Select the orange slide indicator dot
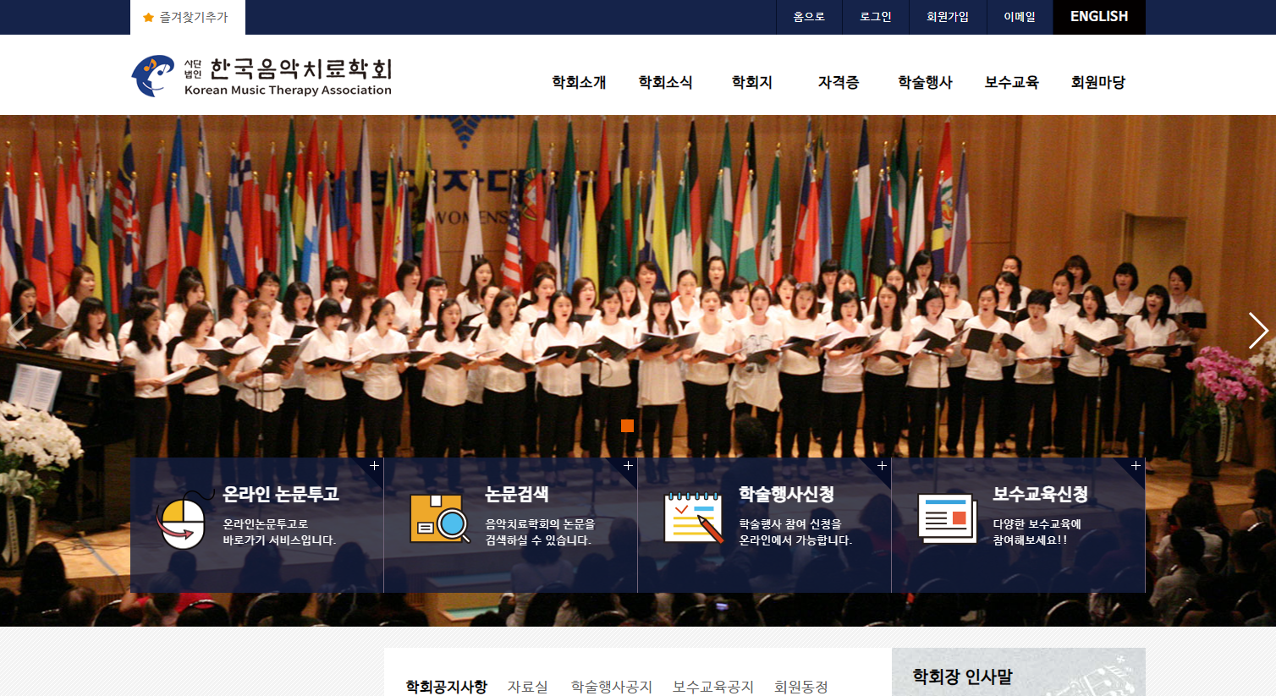The image size is (1276, 696). coord(627,425)
